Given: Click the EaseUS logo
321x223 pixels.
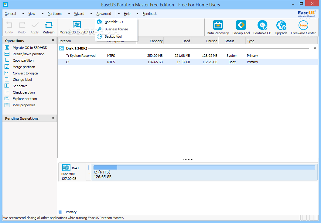Looking at the screenshot, I should pos(306,14).
